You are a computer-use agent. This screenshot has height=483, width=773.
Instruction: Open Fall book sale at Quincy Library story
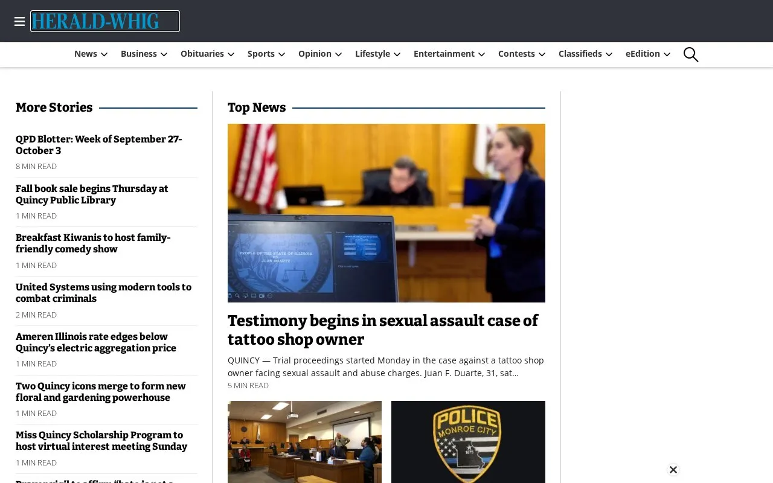92,194
